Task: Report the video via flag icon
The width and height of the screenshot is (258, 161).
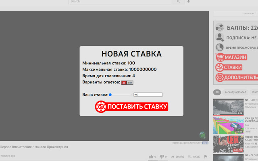Action: click(206, 157)
